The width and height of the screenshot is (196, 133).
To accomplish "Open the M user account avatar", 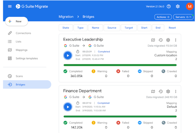I will [x=190, y=6].
